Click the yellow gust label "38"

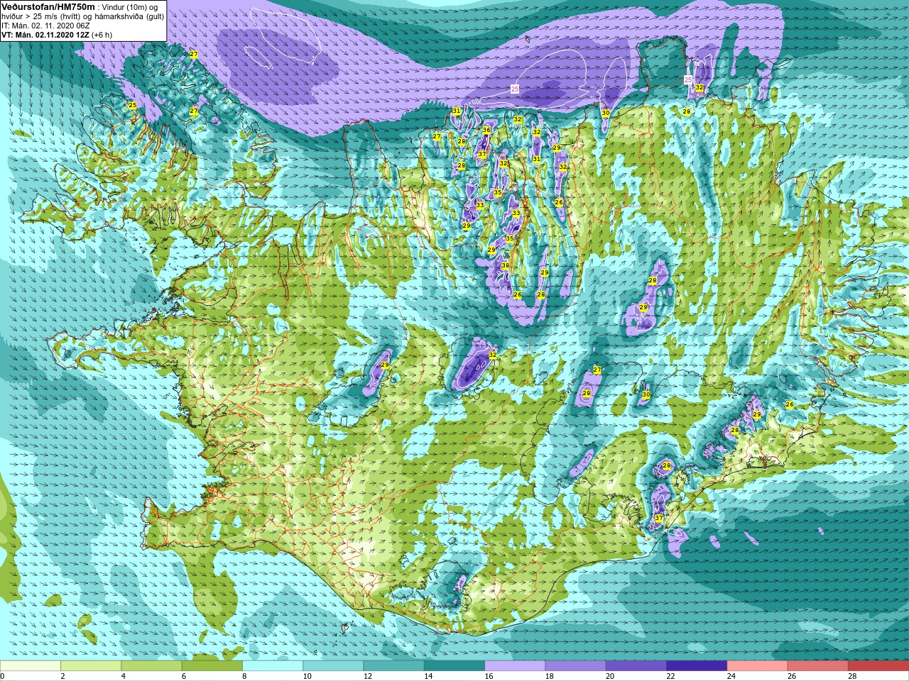click(506, 266)
